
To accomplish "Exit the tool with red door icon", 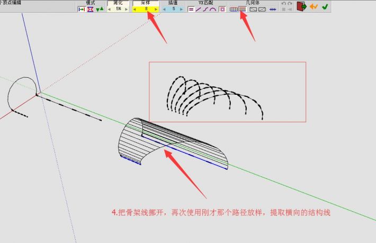I will (x=301, y=6).
